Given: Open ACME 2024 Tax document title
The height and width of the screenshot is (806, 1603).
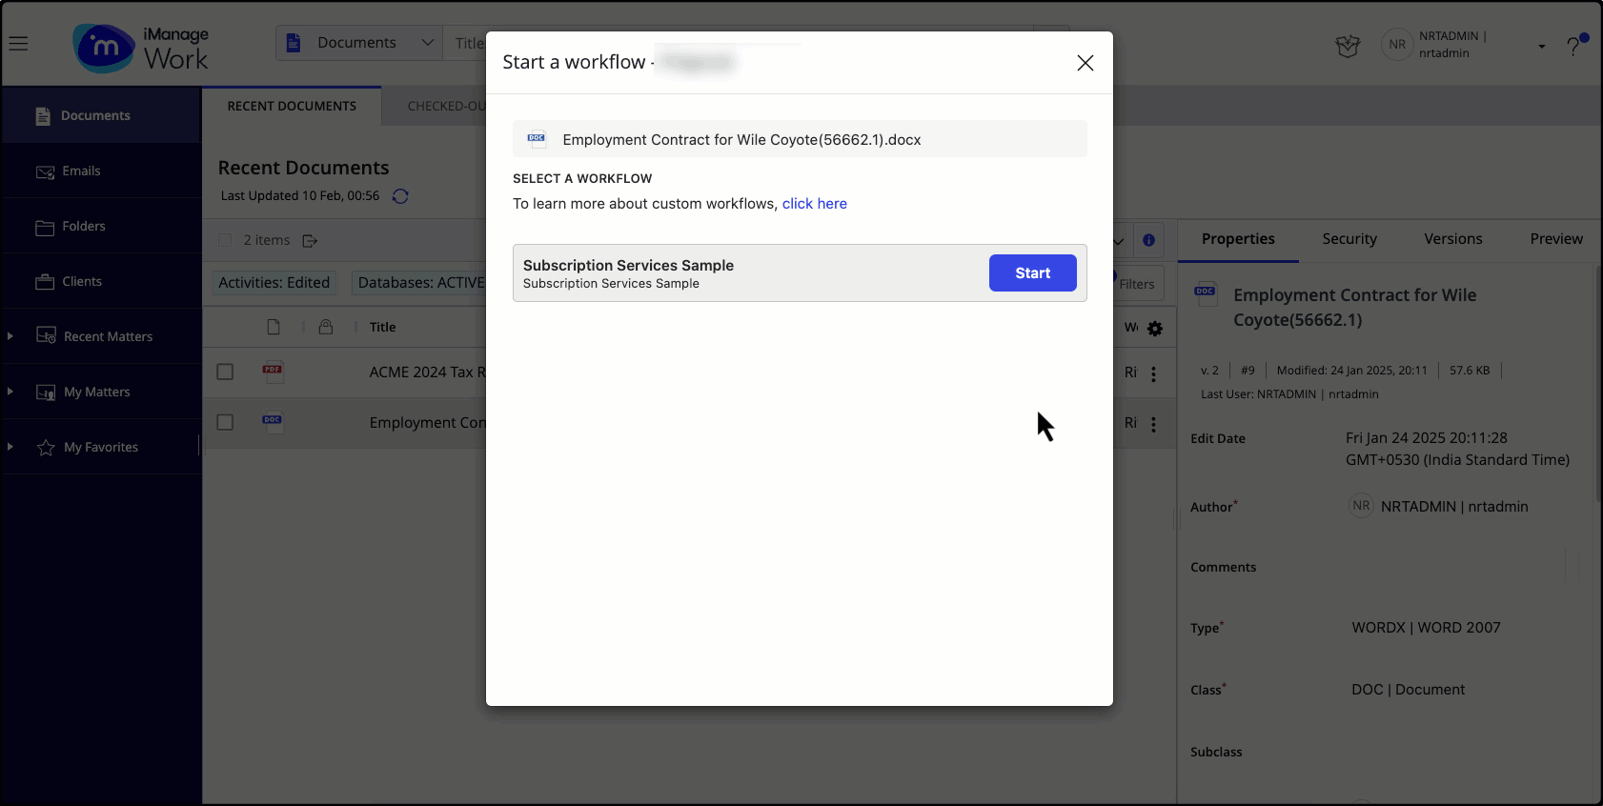Looking at the screenshot, I should point(428,373).
